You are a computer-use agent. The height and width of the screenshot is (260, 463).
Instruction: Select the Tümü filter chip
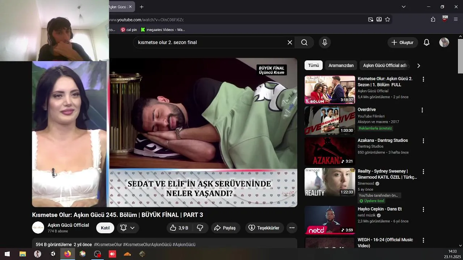314,65
